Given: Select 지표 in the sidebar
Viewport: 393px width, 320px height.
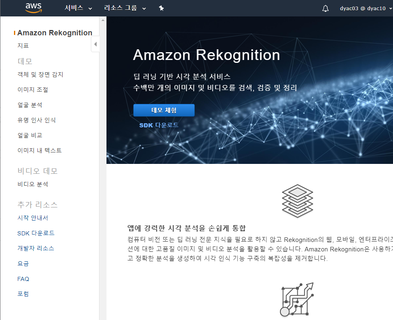Looking at the screenshot, I should pyautogui.click(x=23, y=46).
